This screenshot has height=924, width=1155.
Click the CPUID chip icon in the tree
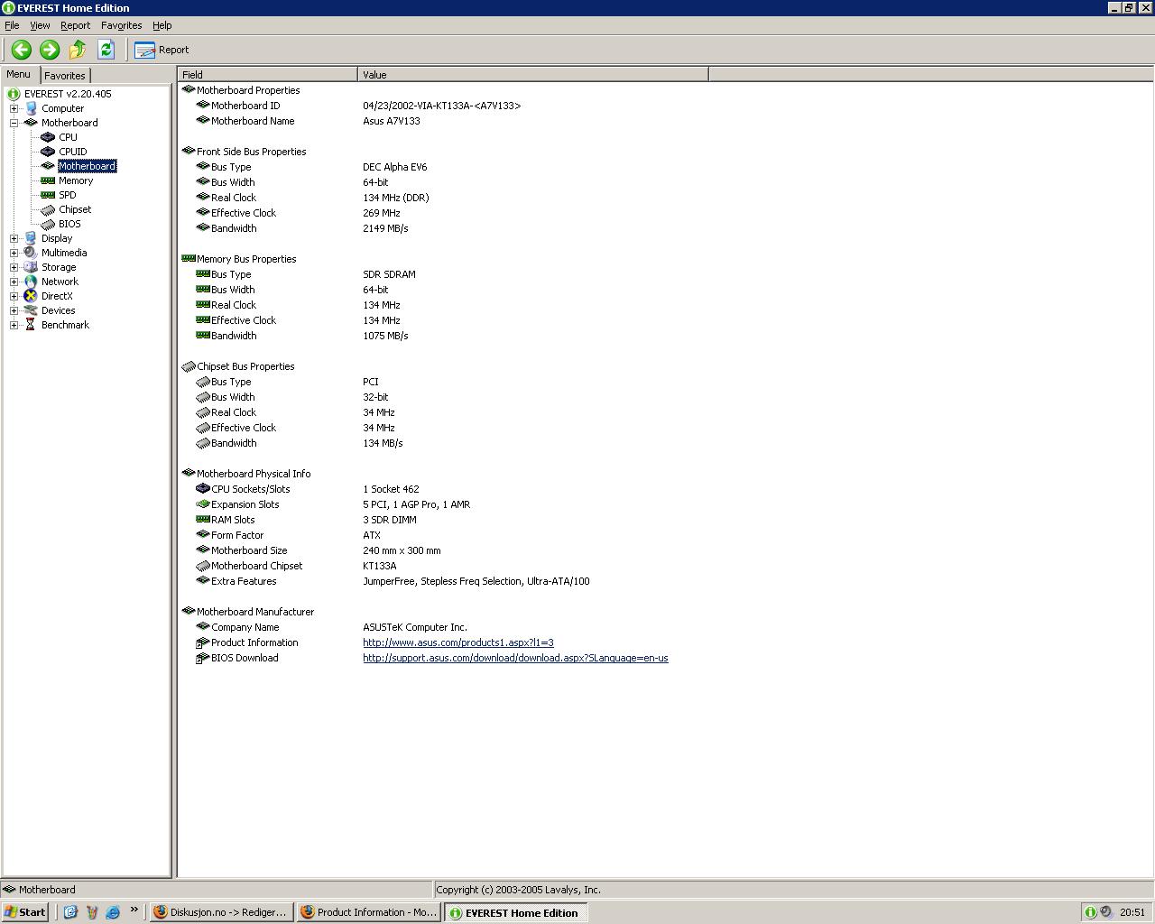(48, 152)
